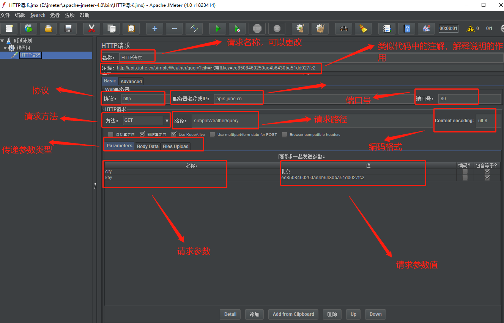Open Help with question mark icon
The width and height of the screenshot is (504, 323).
click(406, 28)
